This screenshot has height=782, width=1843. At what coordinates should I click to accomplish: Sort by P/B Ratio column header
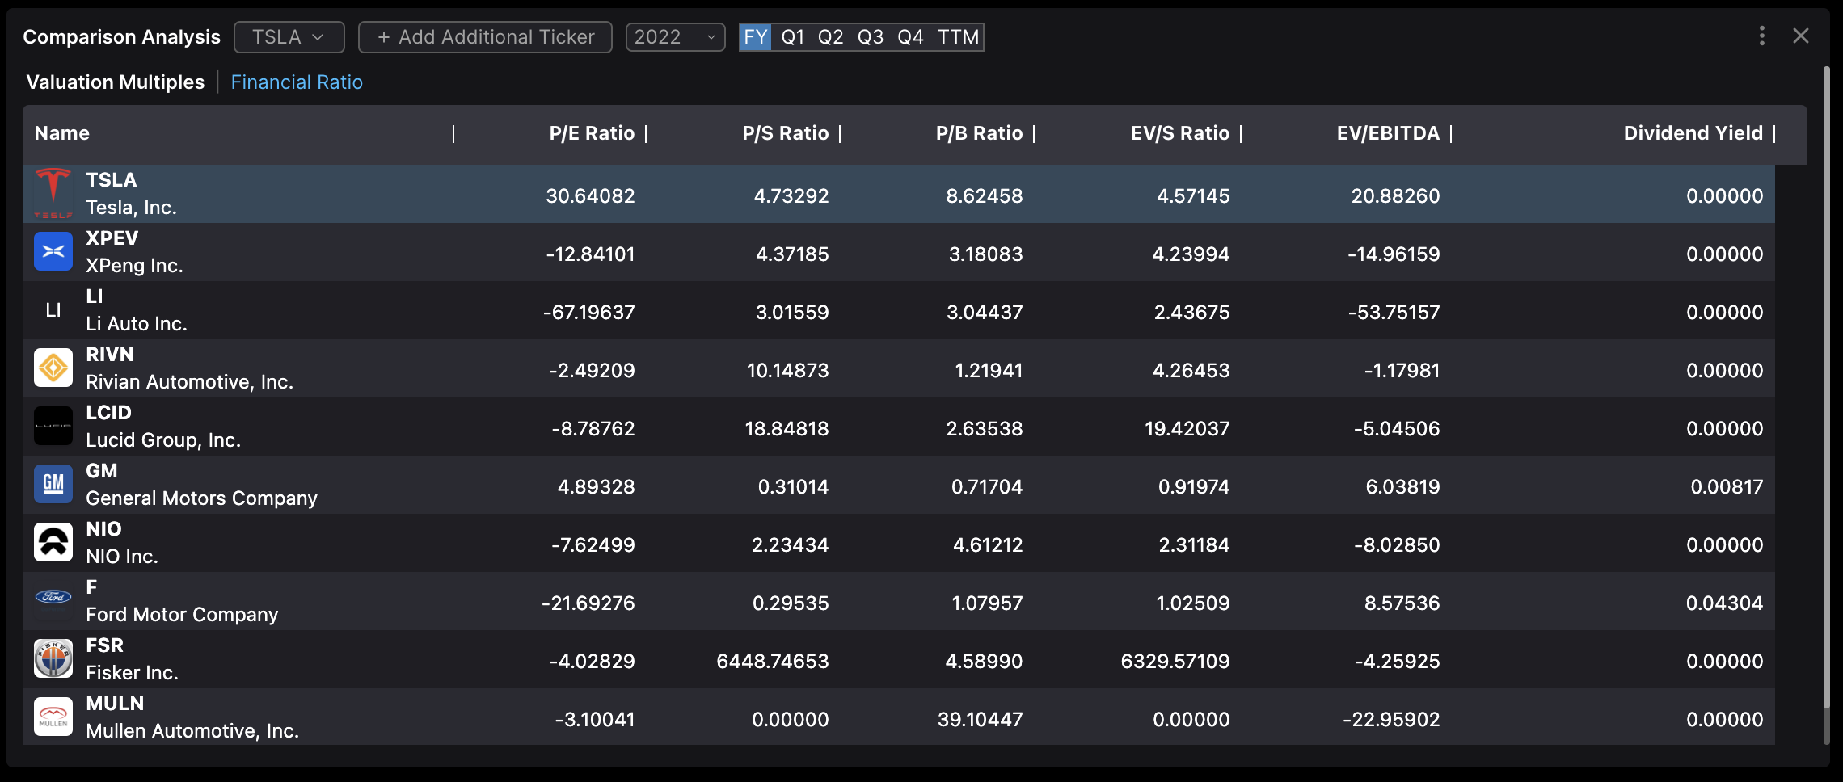click(980, 133)
